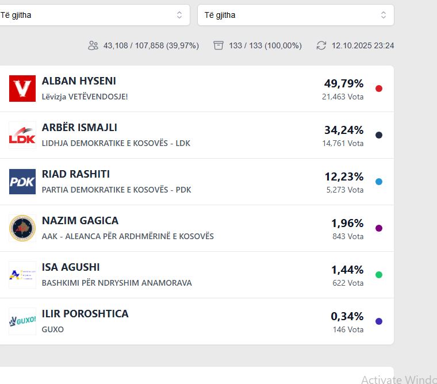Click NAZIM GAGICA's 1,96% percentage
Image resolution: width=437 pixels, height=384 pixels.
(x=347, y=223)
